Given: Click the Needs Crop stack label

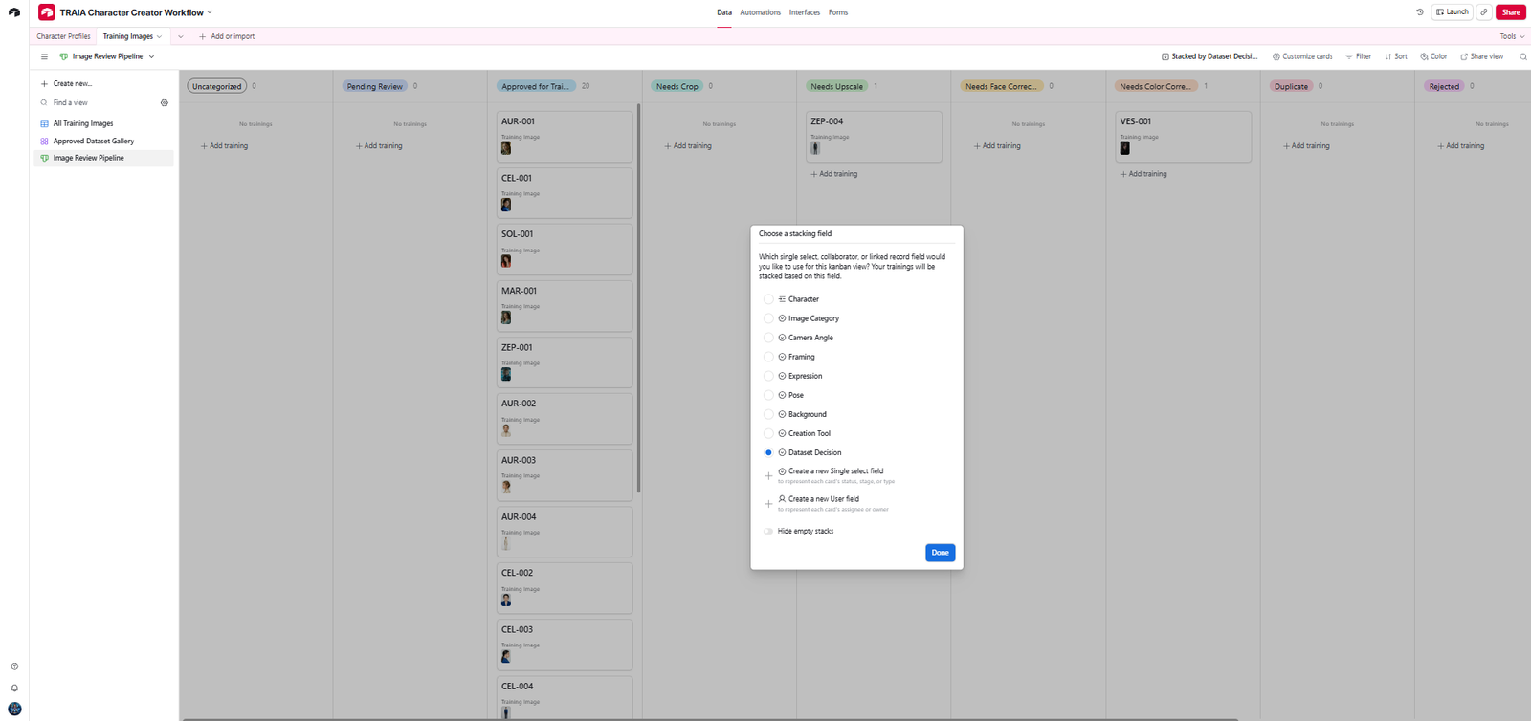Looking at the screenshot, I should click(x=677, y=86).
